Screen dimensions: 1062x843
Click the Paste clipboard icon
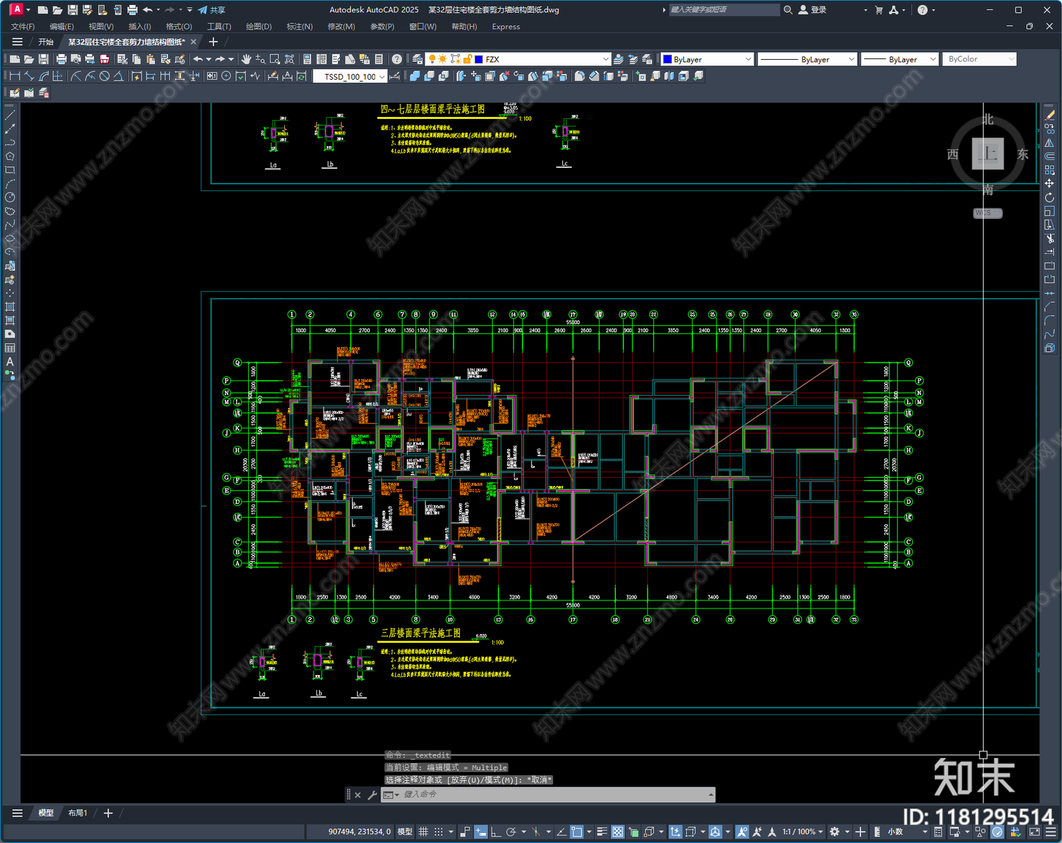[x=151, y=60]
